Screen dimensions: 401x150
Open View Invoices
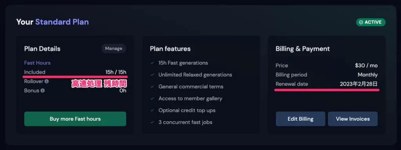point(353,119)
